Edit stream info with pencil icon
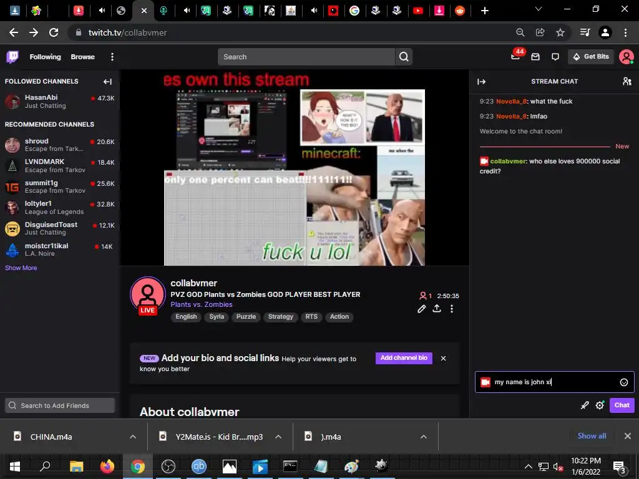Image resolution: width=639 pixels, height=479 pixels. 421,309
